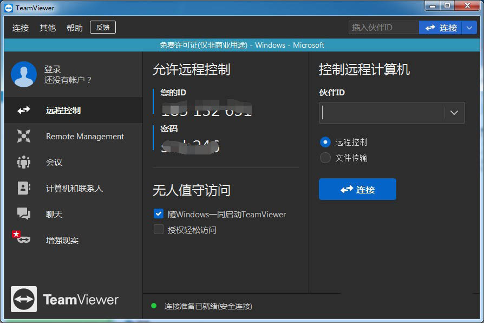Image resolution: width=484 pixels, height=323 pixels.
Task: Click the 登录 sign-in link
Action: click(53, 69)
